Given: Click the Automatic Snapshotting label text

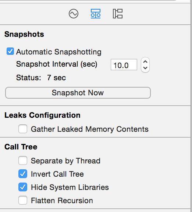Looking at the screenshot, I should (59, 52).
